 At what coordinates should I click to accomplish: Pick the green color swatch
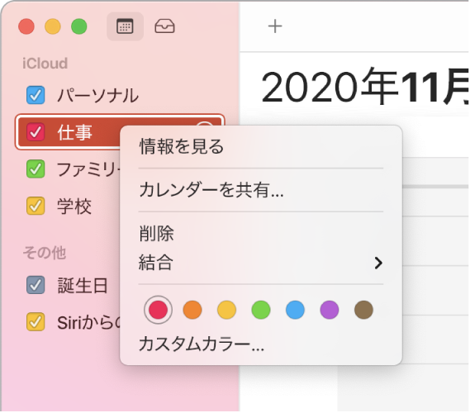point(261,310)
